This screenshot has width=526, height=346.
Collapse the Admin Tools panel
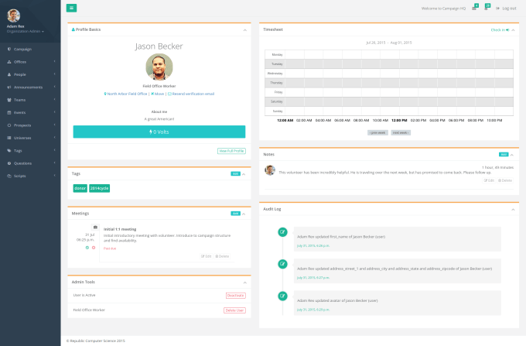tap(245, 283)
